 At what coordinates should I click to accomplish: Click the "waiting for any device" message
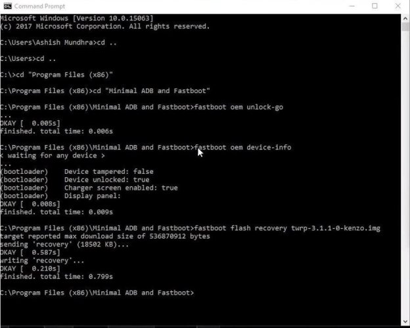click(53, 155)
